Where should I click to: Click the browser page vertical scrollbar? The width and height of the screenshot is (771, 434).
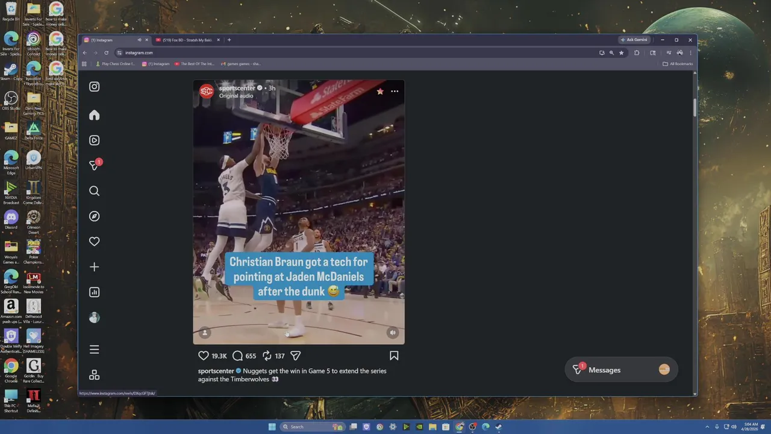point(695,107)
